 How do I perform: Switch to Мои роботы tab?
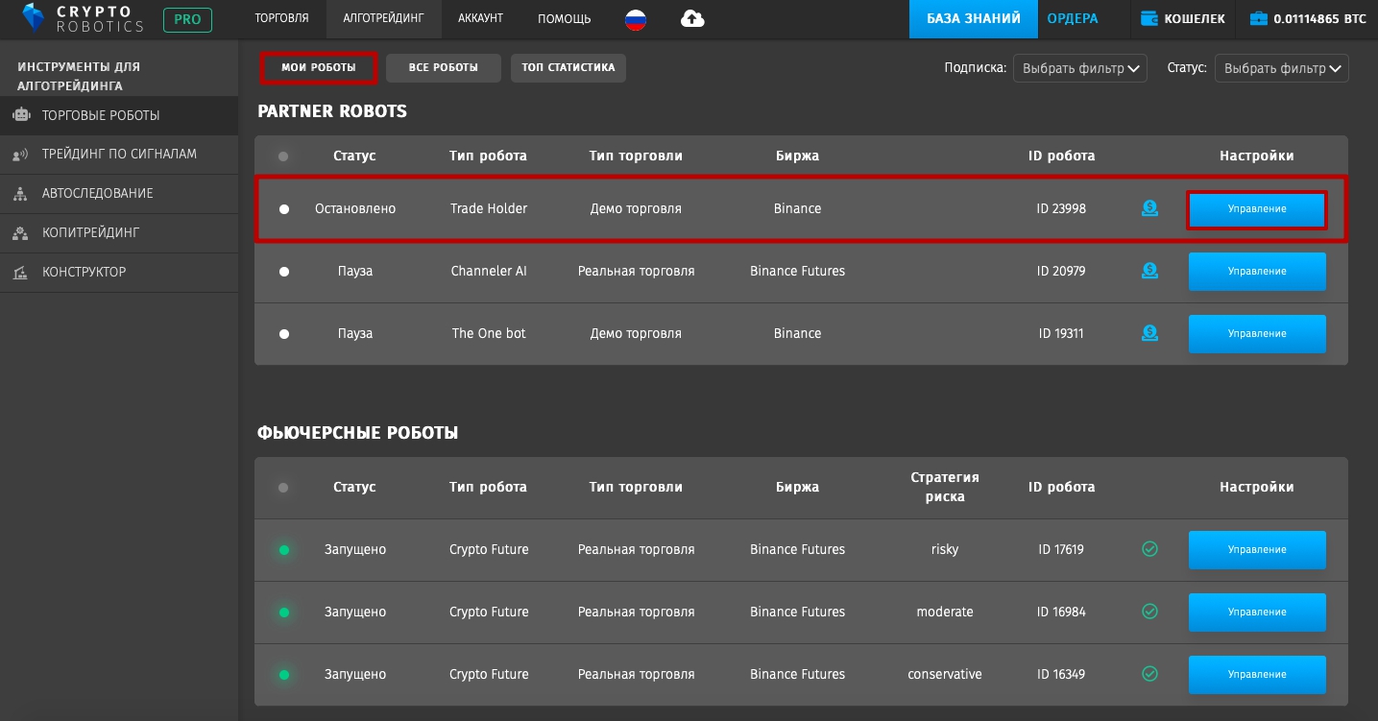point(319,68)
